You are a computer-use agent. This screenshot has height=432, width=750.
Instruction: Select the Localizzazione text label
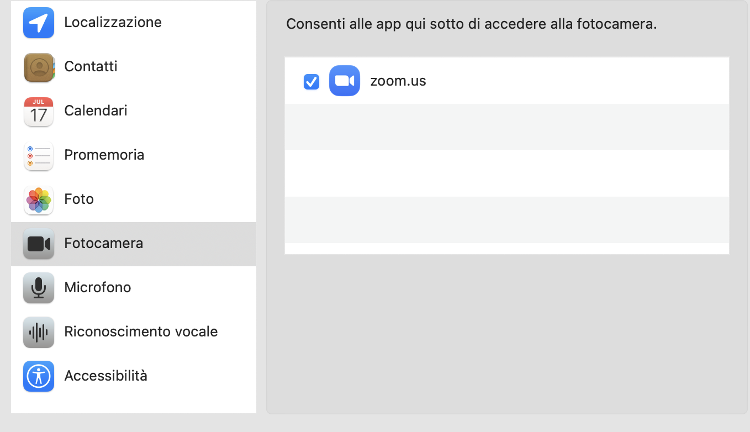click(113, 23)
